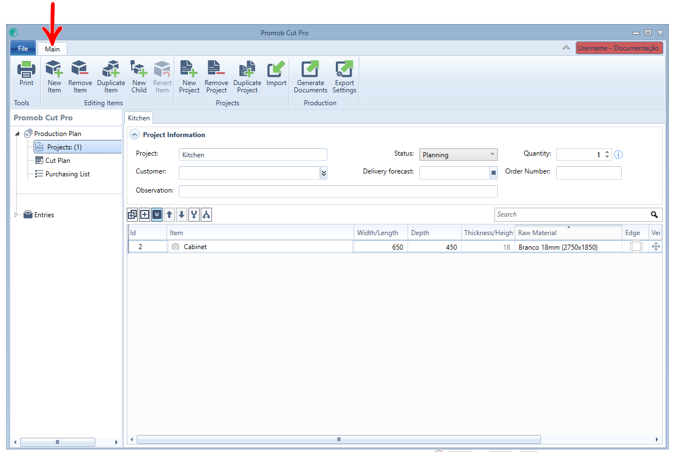Click the Width/Length column header
675x454 pixels.
point(380,233)
